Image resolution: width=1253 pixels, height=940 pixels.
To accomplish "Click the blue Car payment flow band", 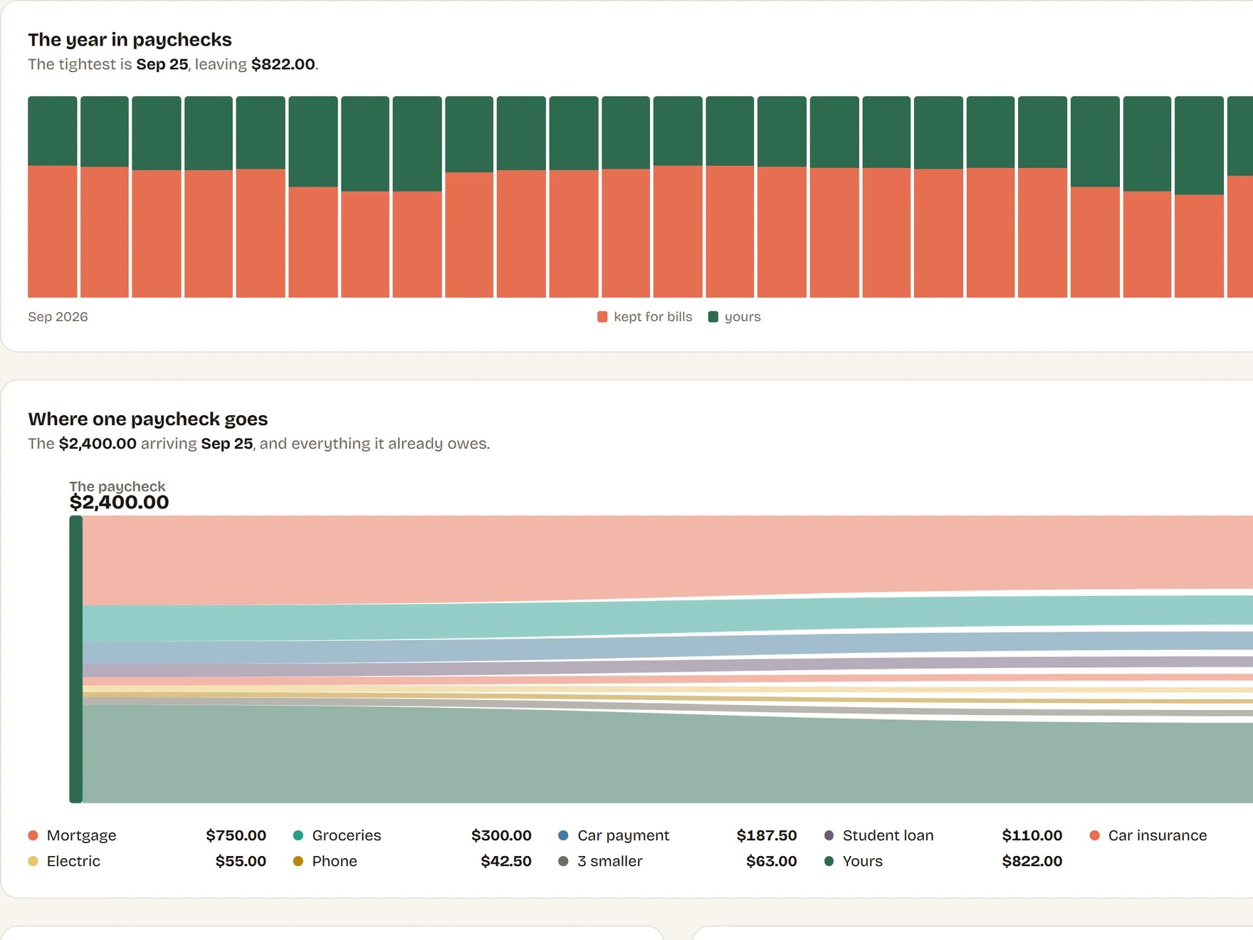I will [668, 647].
